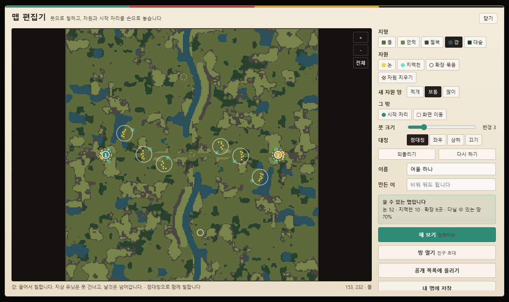The image size is (509, 302).
Task: Select the 시작 자리 placement tool
Action: (394, 114)
